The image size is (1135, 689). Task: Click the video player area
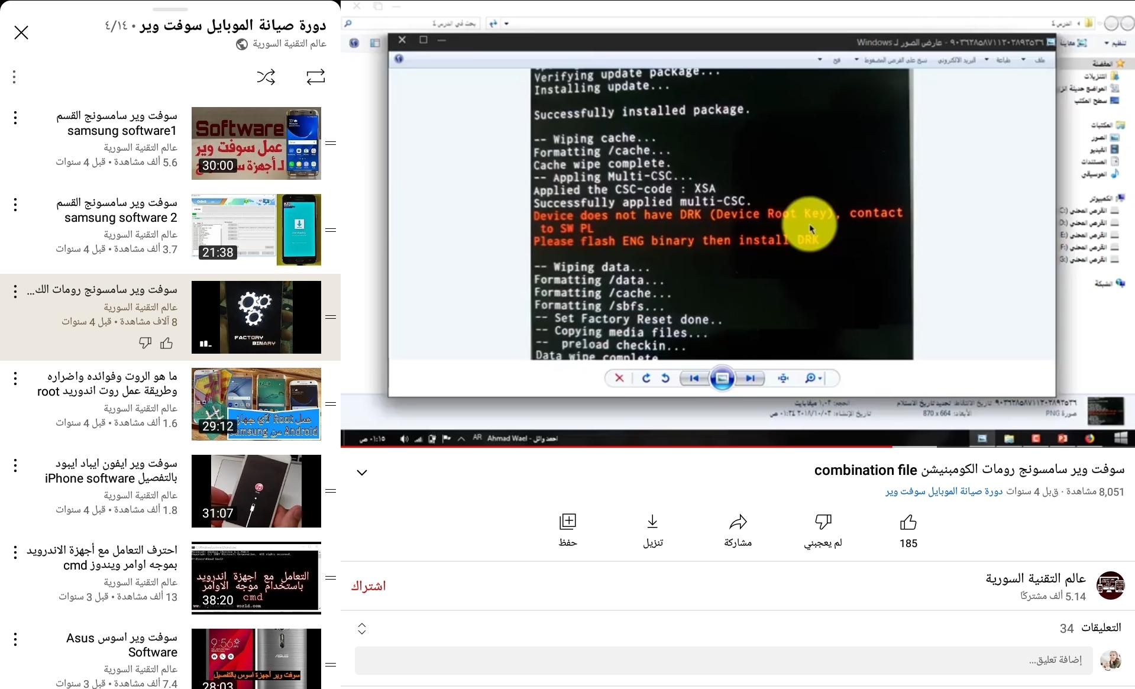click(x=738, y=224)
